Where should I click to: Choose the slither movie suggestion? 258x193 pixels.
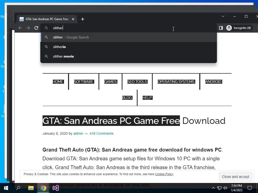(x=128, y=56)
